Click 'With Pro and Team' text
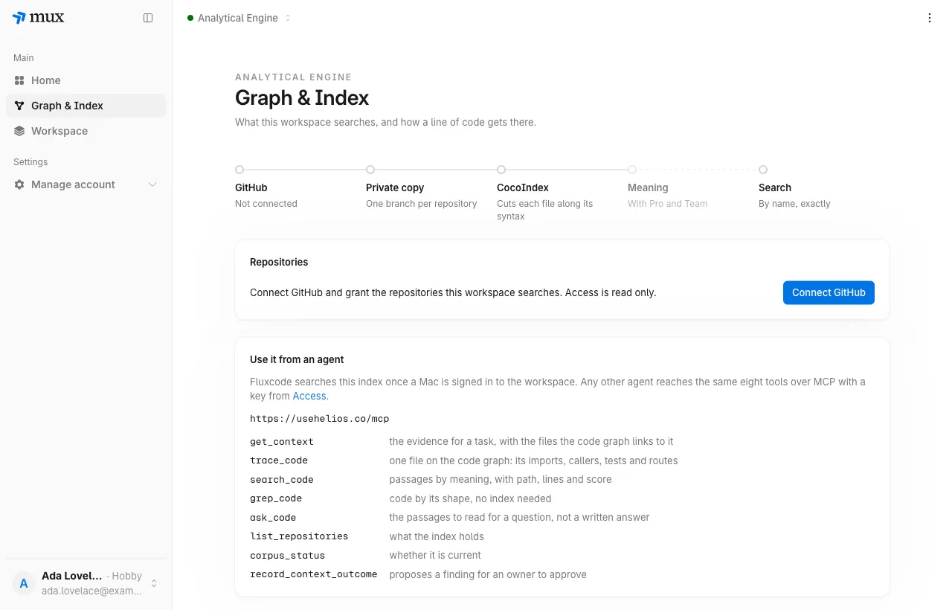Screen dimensions: 952x610 pyautogui.click(x=668, y=204)
